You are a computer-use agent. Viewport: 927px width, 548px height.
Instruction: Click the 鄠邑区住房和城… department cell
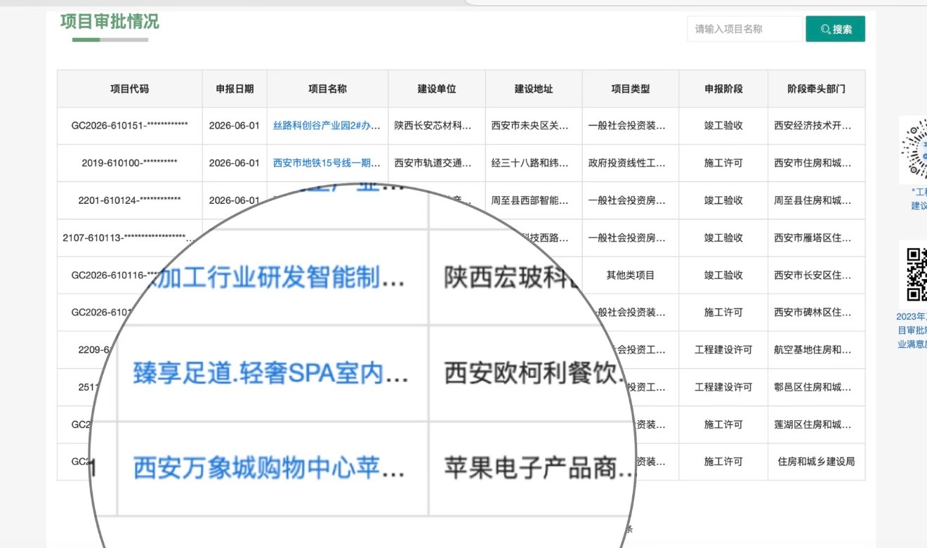click(813, 386)
